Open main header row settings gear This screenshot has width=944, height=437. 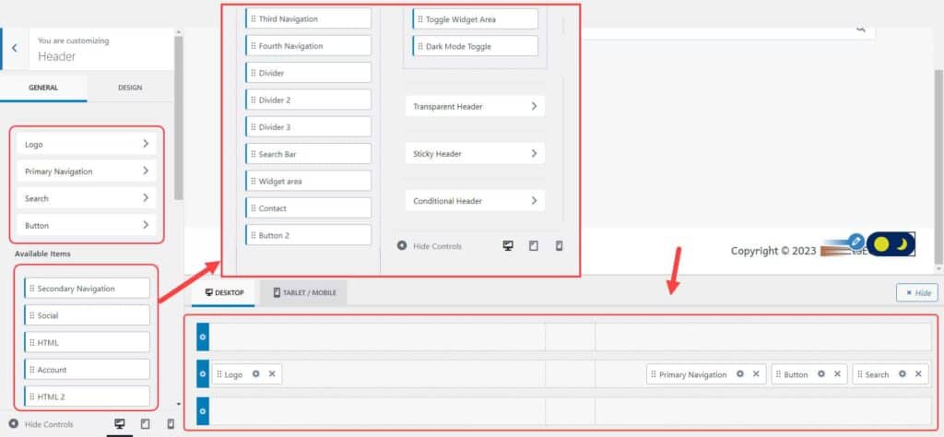pos(203,373)
